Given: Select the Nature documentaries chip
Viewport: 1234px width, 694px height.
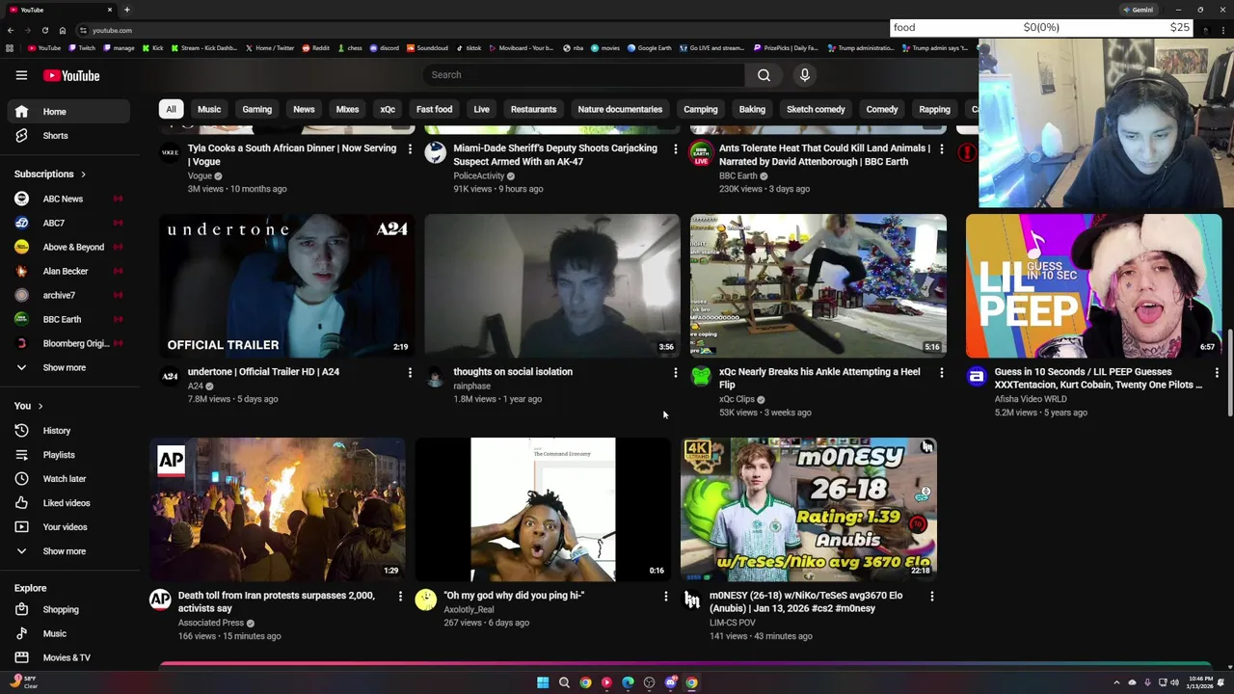Looking at the screenshot, I should (620, 109).
